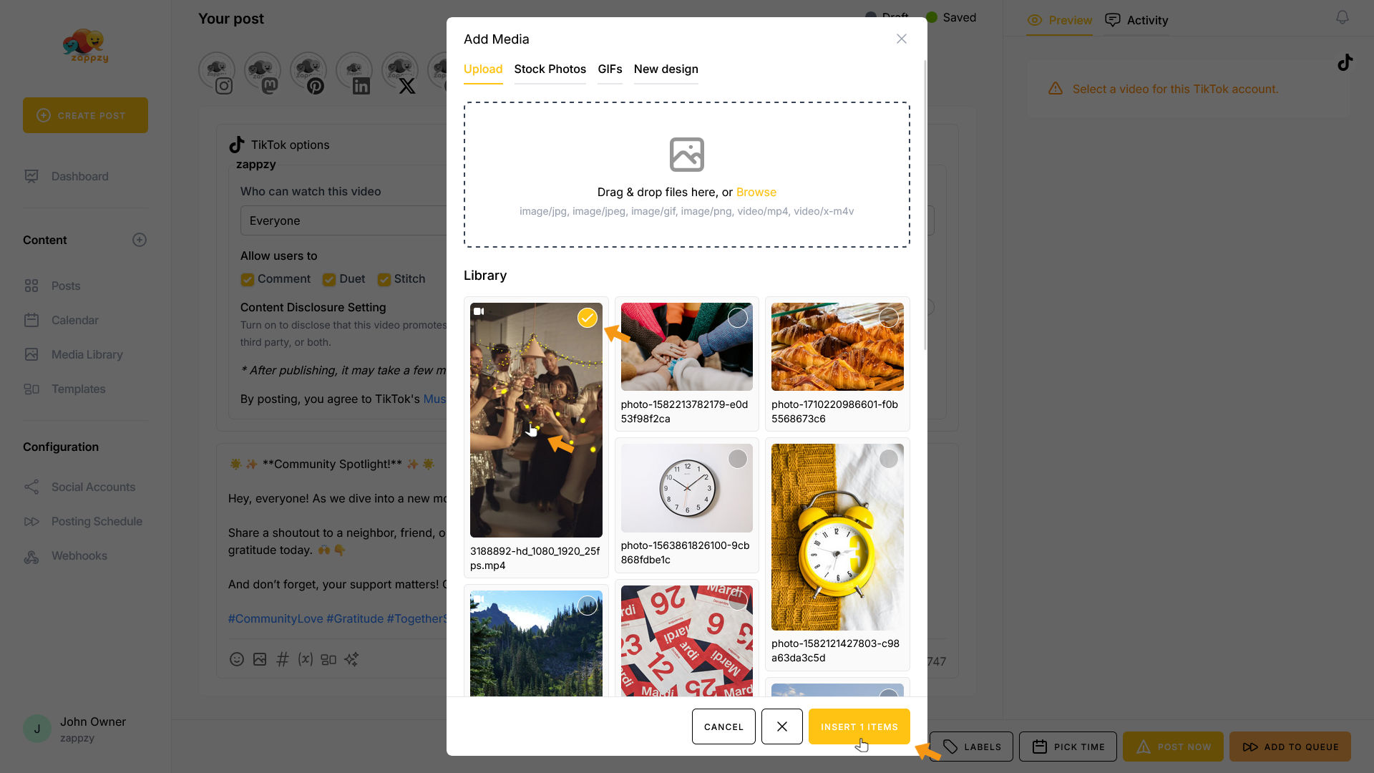Toggle the Duet checkbox

tap(329, 279)
